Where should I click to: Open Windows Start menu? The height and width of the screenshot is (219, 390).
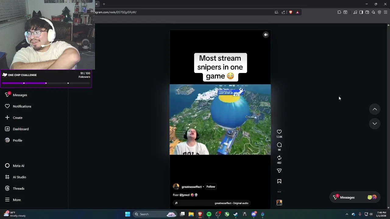(128, 214)
